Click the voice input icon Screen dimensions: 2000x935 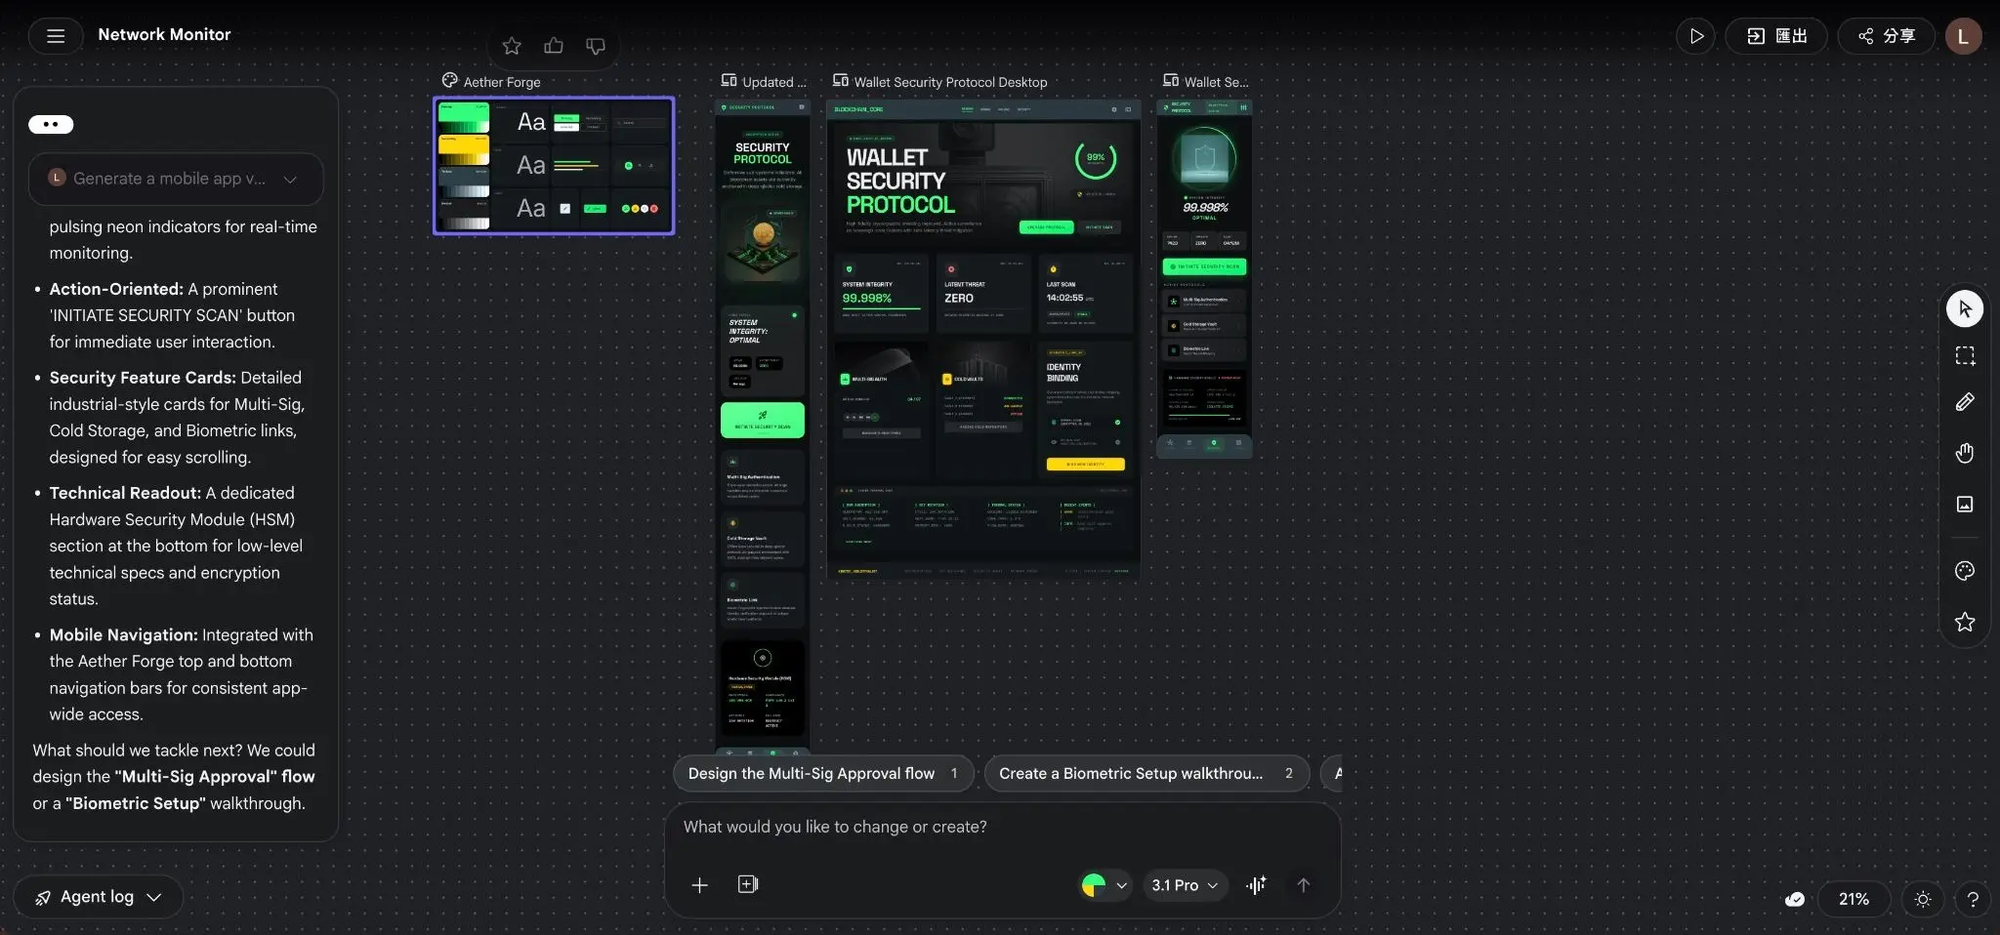click(x=1256, y=885)
